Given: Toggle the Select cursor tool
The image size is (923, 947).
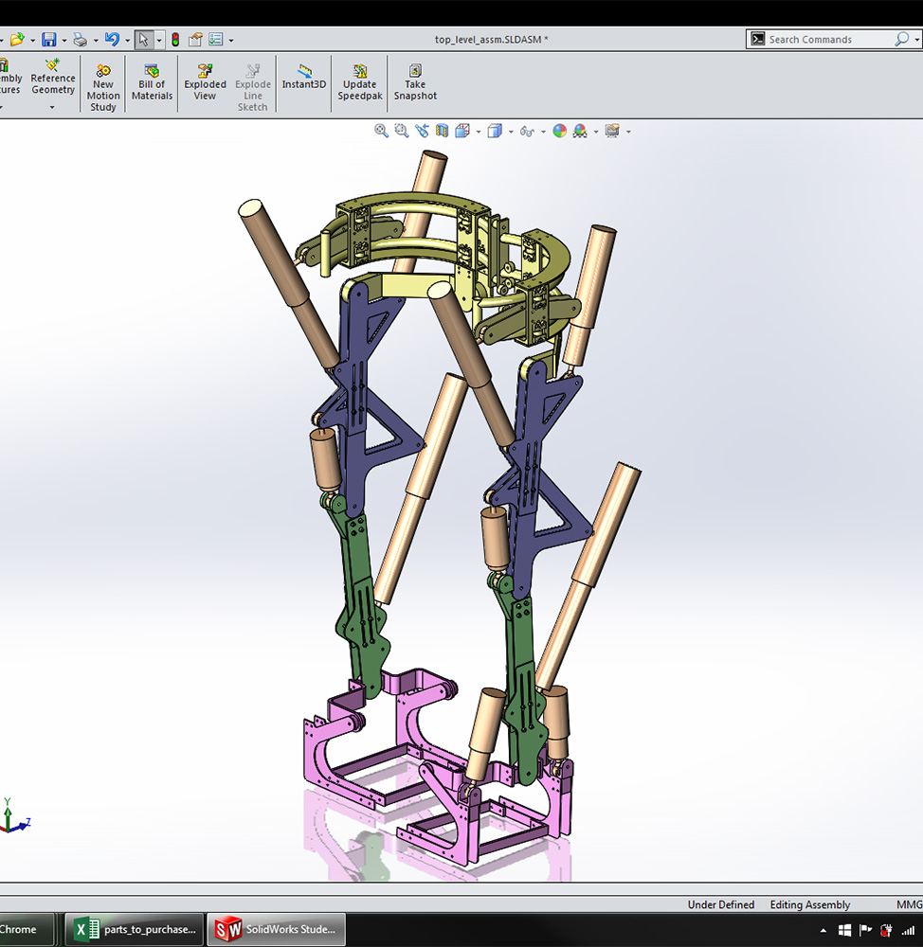Looking at the screenshot, I should (143, 40).
